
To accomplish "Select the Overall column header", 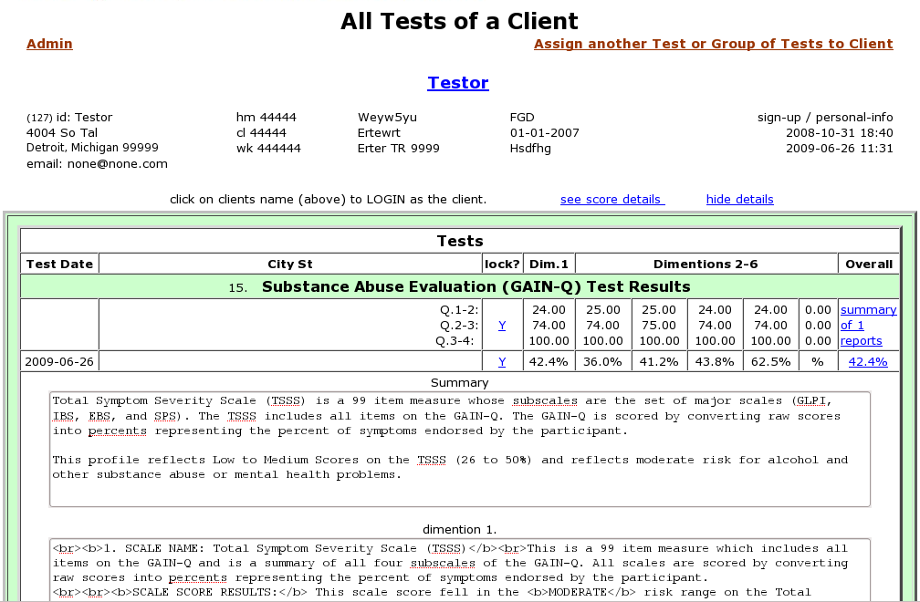I will [869, 264].
